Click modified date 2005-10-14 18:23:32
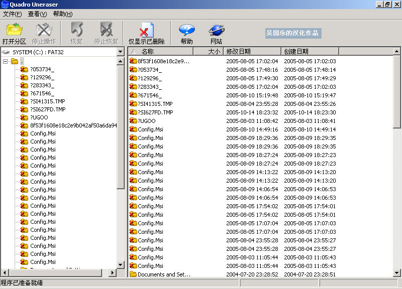402x289 pixels. (252, 112)
